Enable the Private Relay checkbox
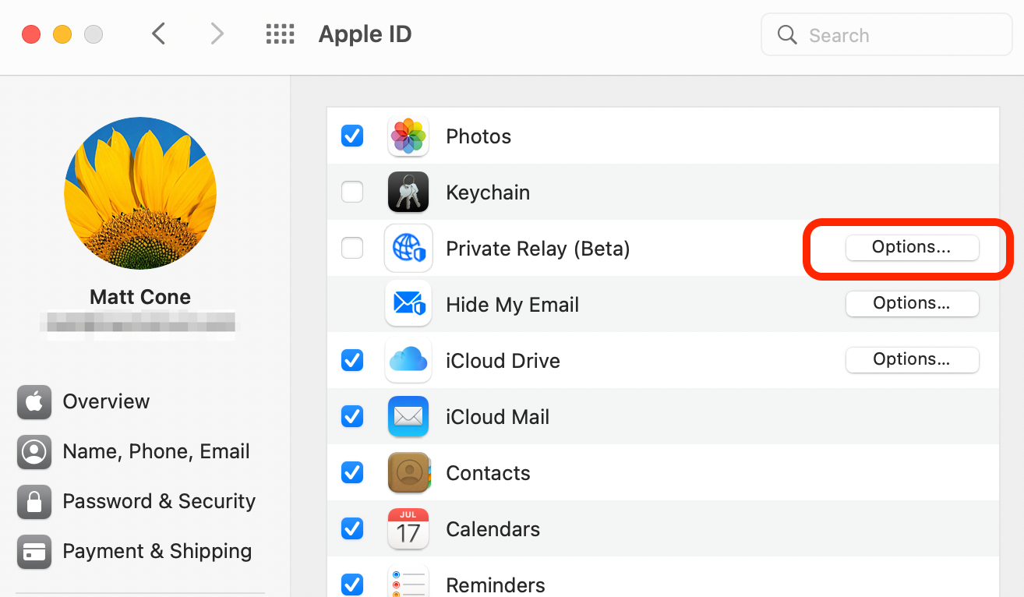 pos(352,248)
